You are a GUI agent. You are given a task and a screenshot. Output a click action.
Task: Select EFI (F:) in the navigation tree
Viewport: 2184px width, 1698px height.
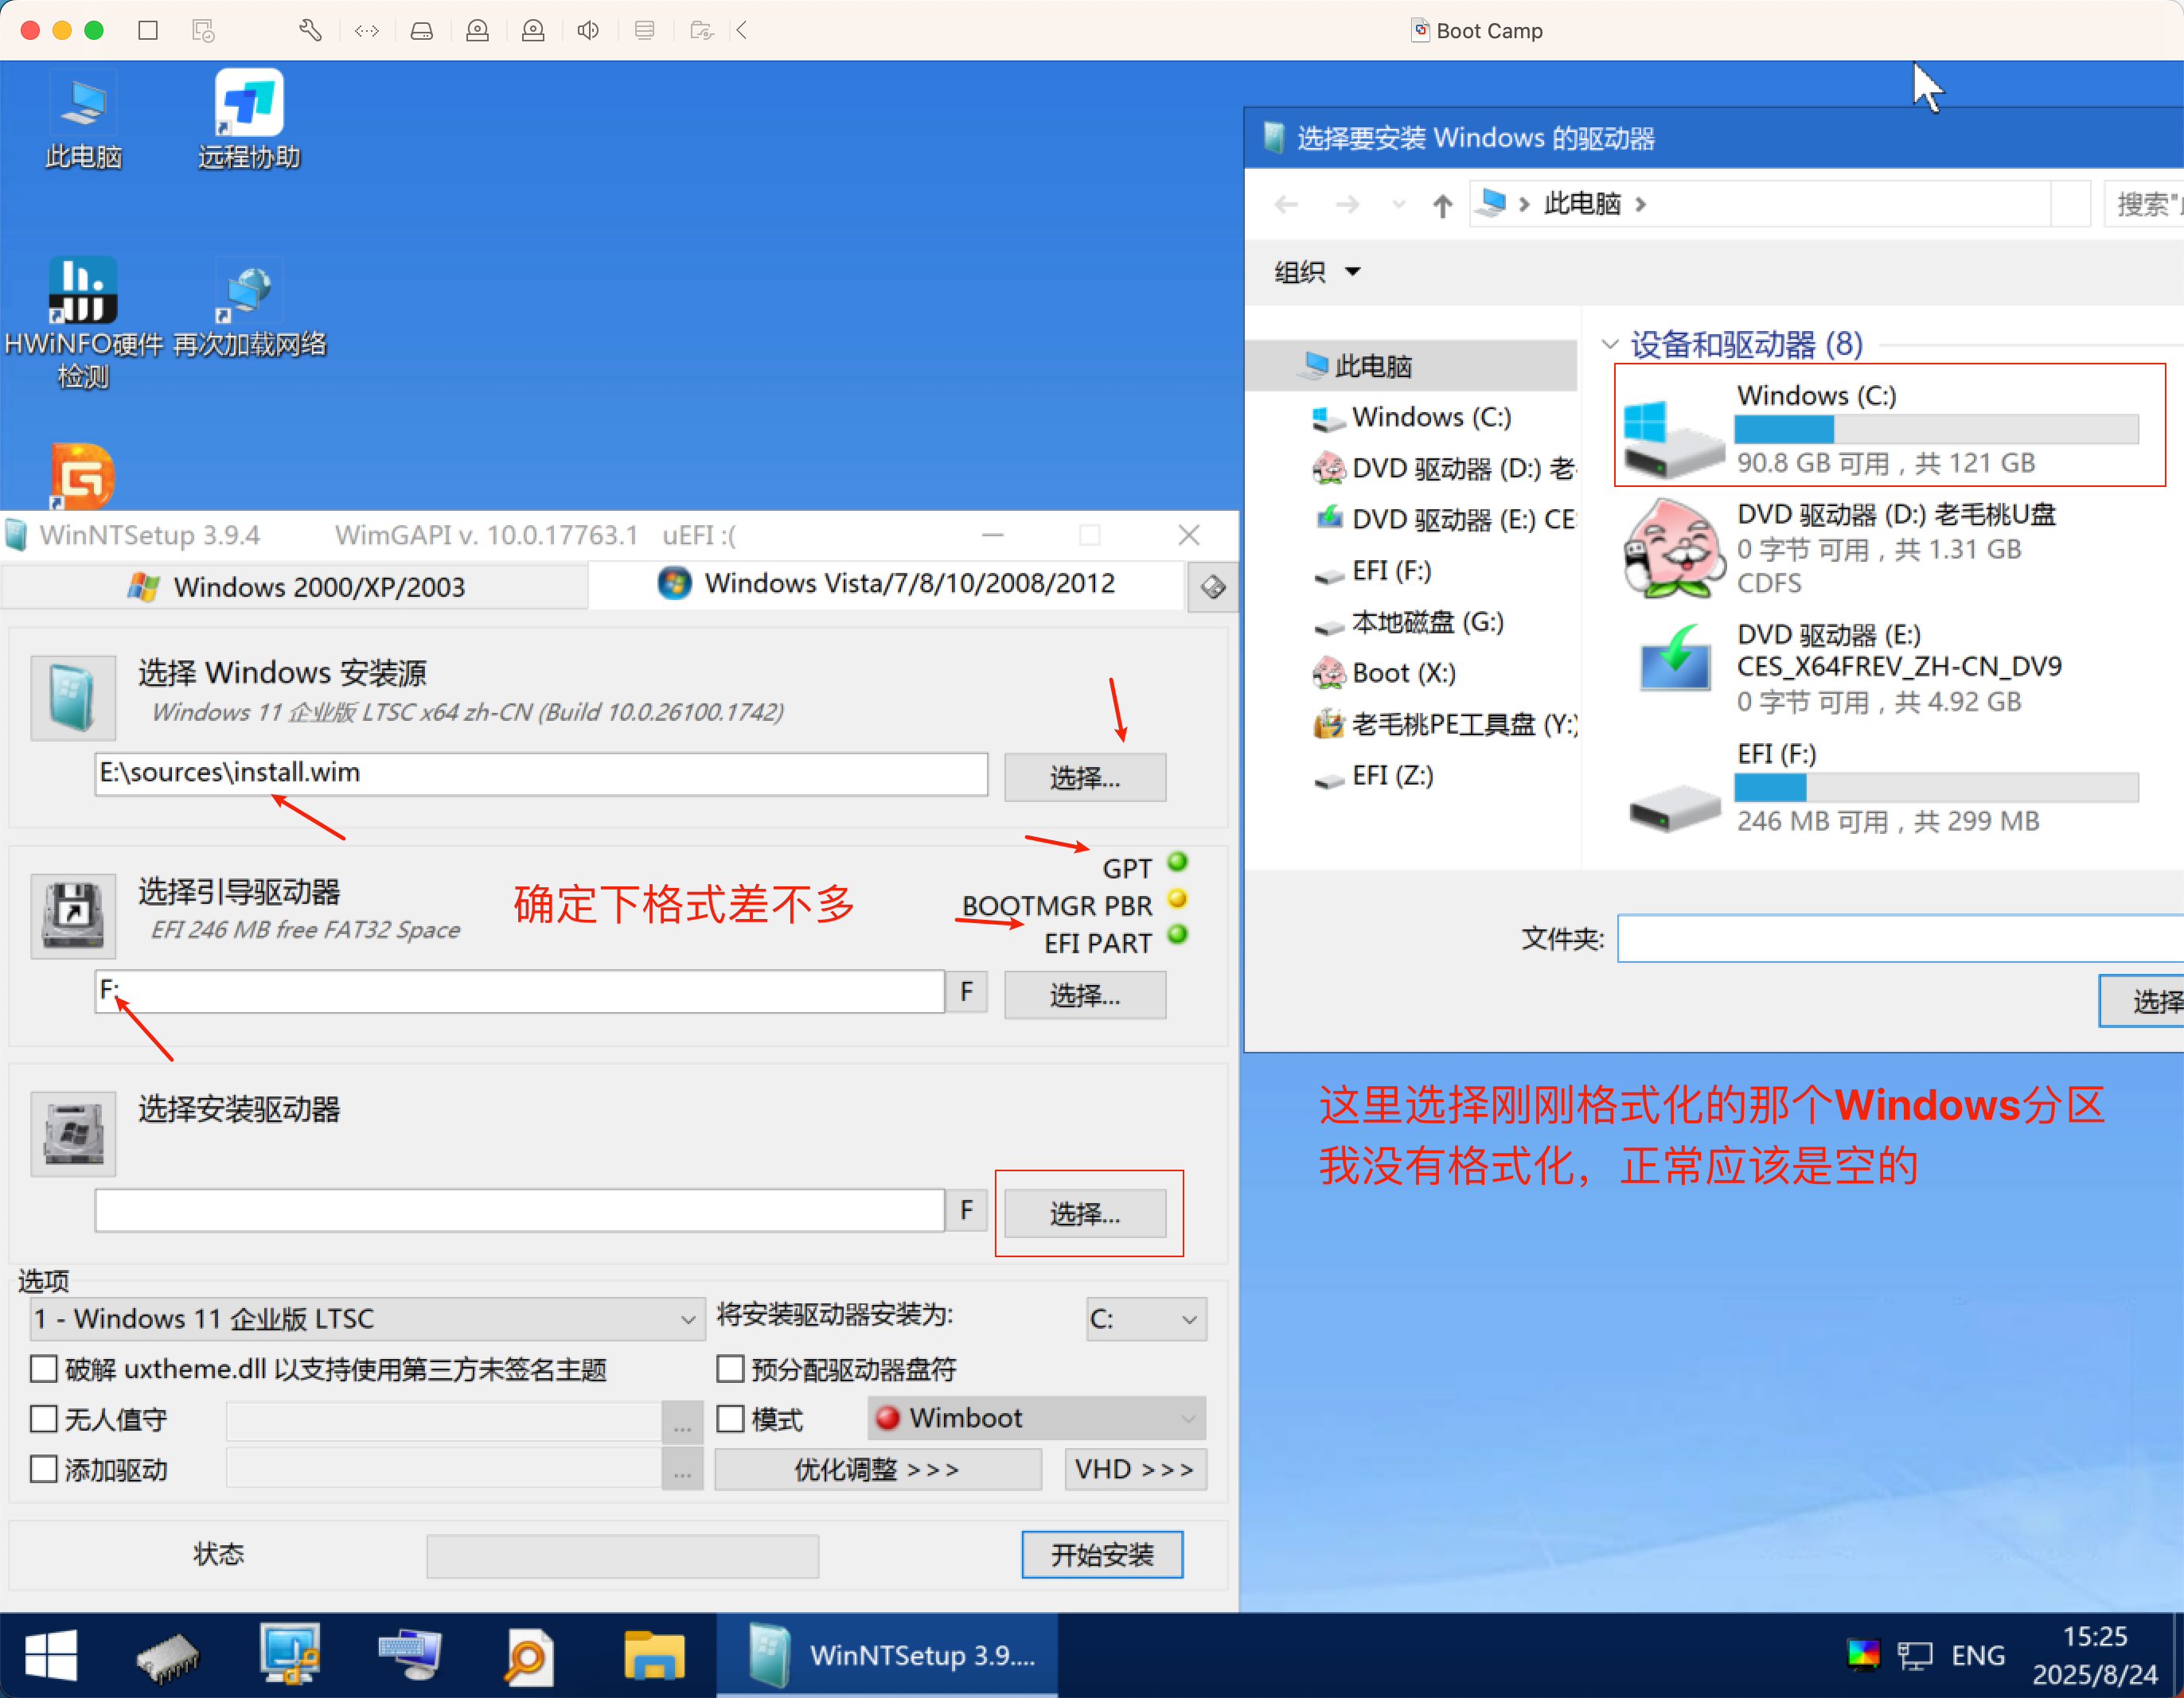pyautogui.click(x=1391, y=571)
